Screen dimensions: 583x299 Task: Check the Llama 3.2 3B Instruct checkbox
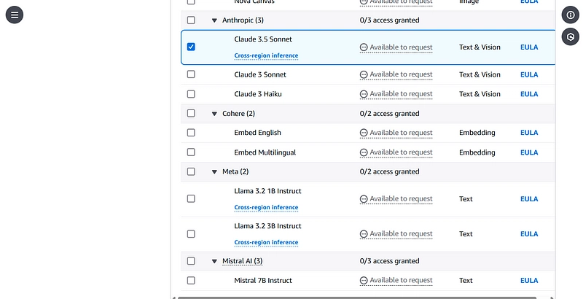point(191,234)
